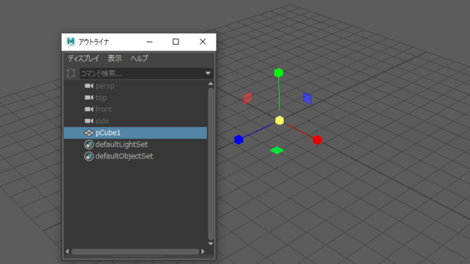Click the scroll down arrow in Outliner

click(x=211, y=243)
